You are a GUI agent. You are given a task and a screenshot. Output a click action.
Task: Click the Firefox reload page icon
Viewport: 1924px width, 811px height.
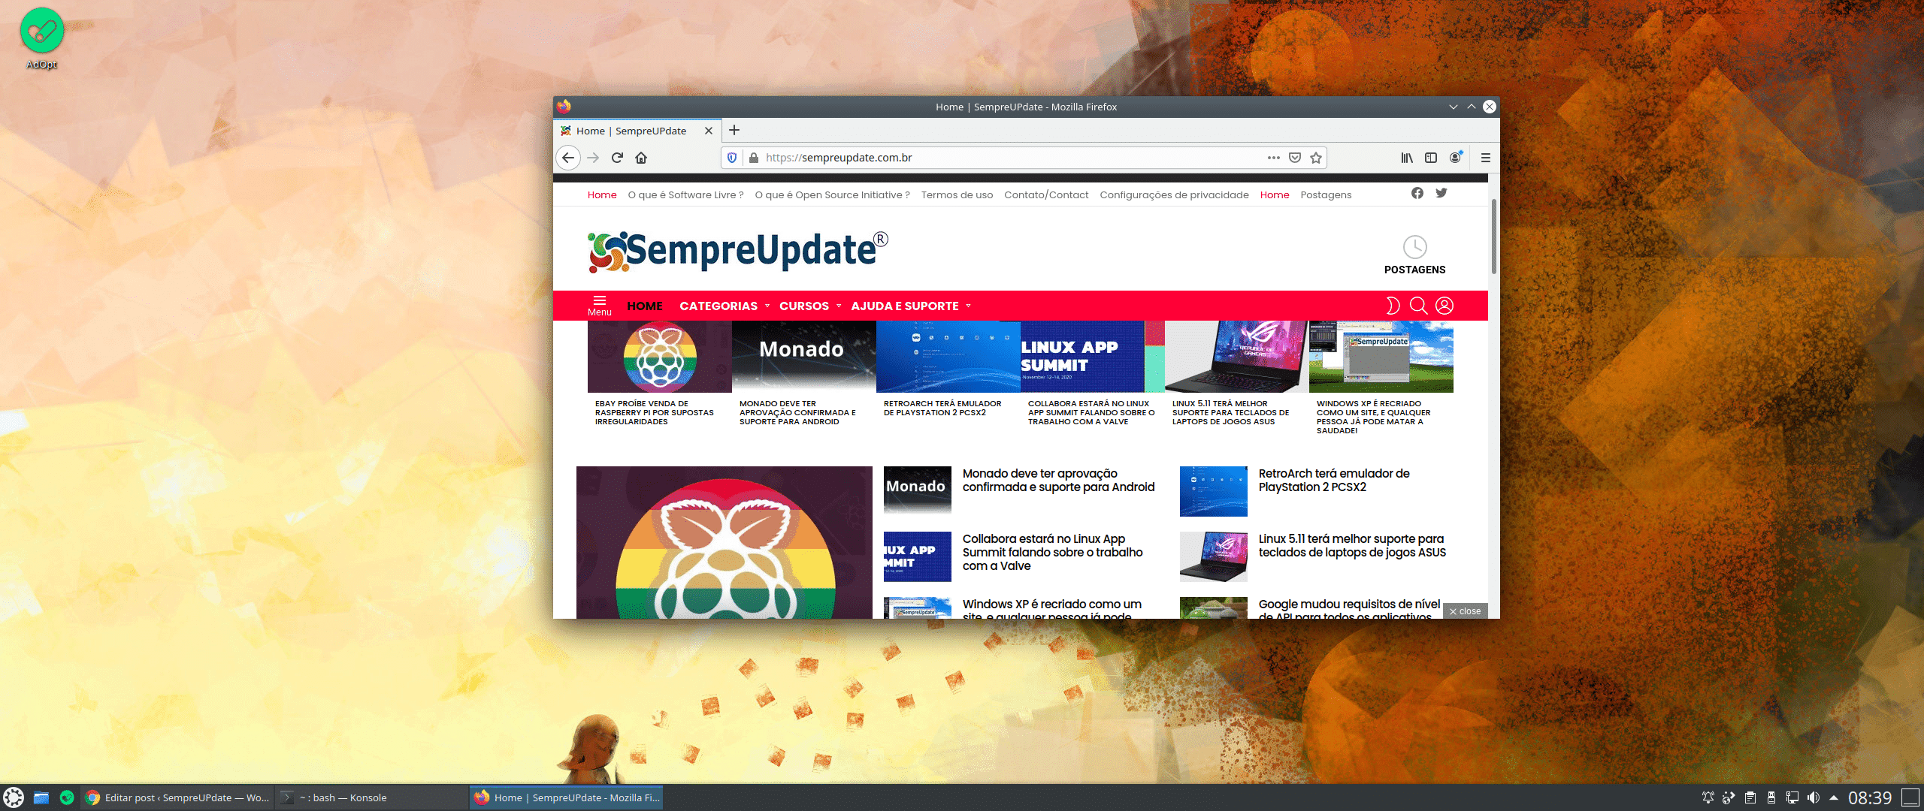point(617,158)
